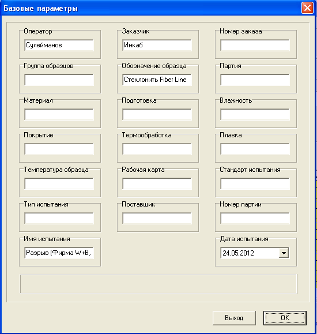Viewport: 317px width, 334px height.
Task: Click the Температура образца text box
Action: [59, 183]
